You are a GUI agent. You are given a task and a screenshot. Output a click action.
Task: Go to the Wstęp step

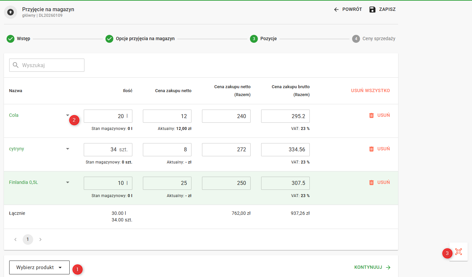click(x=19, y=39)
